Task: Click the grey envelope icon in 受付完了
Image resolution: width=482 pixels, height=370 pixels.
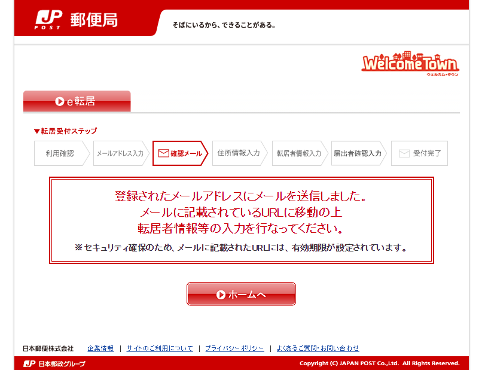Action: coord(404,153)
